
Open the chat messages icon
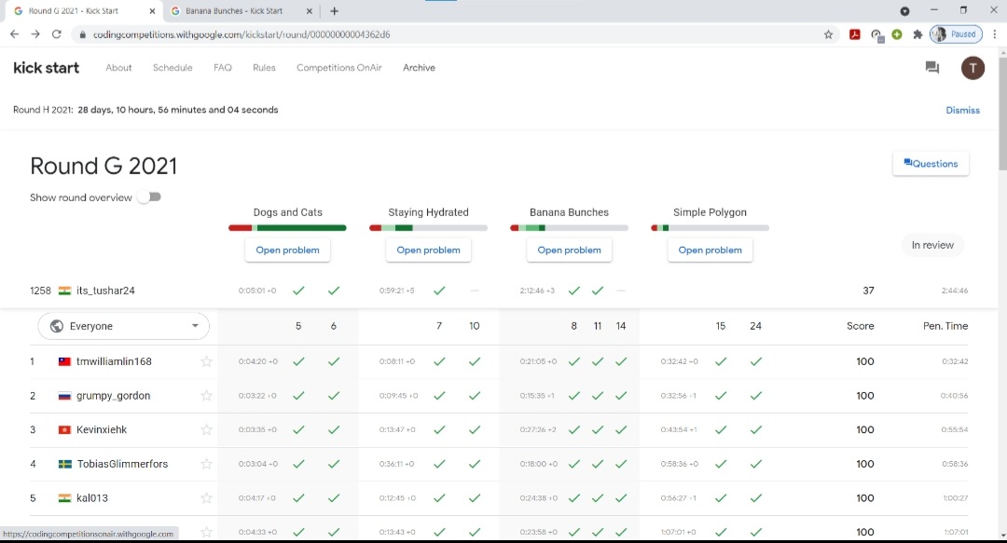(x=931, y=67)
